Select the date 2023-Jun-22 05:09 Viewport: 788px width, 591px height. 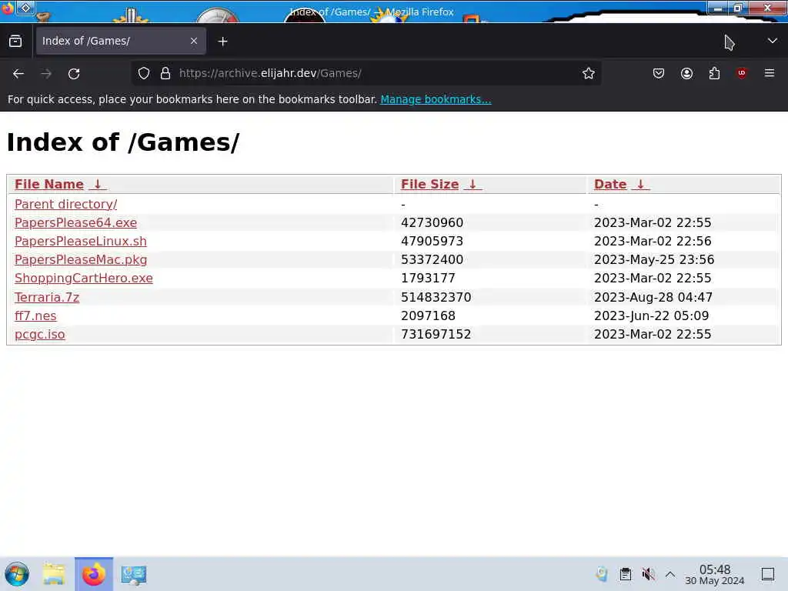coord(651,316)
